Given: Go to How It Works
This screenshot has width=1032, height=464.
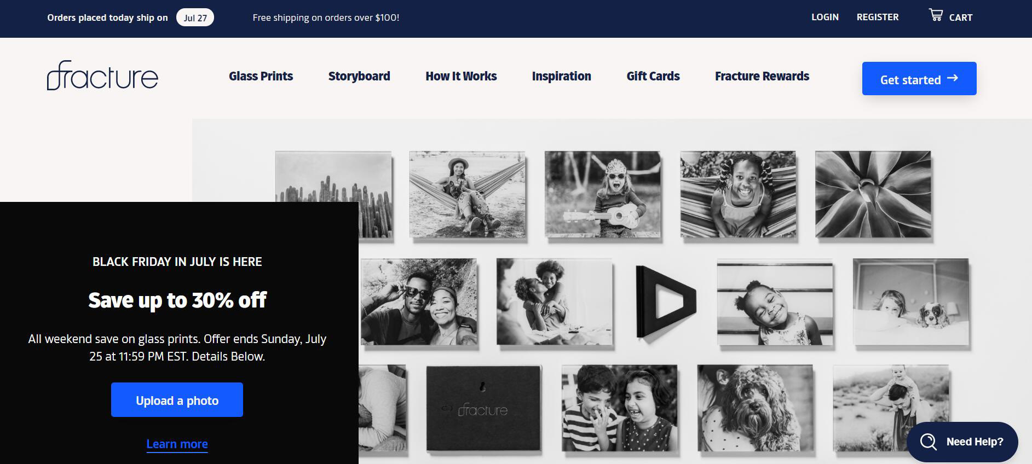Looking at the screenshot, I should [461, 76].
